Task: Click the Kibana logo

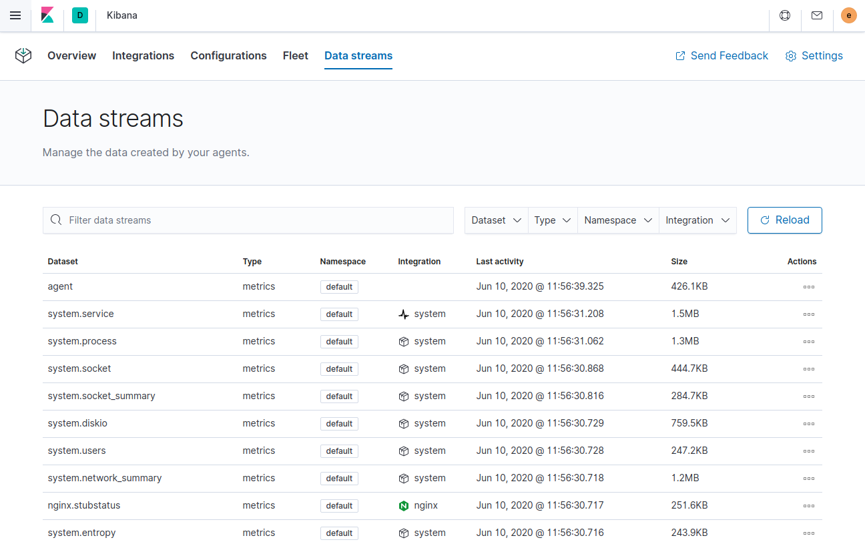Action: 47,15
